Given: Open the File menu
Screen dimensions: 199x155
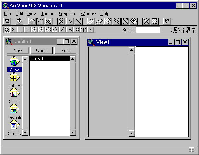Looking at the screenshot, I should [x=8, y=13].
